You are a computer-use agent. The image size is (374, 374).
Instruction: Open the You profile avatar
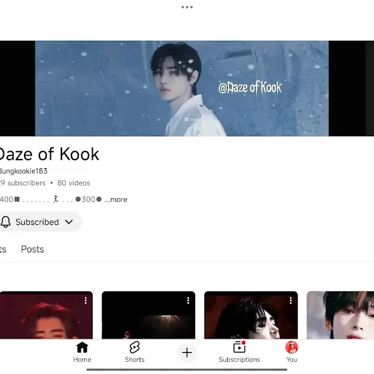pos(292,347)
